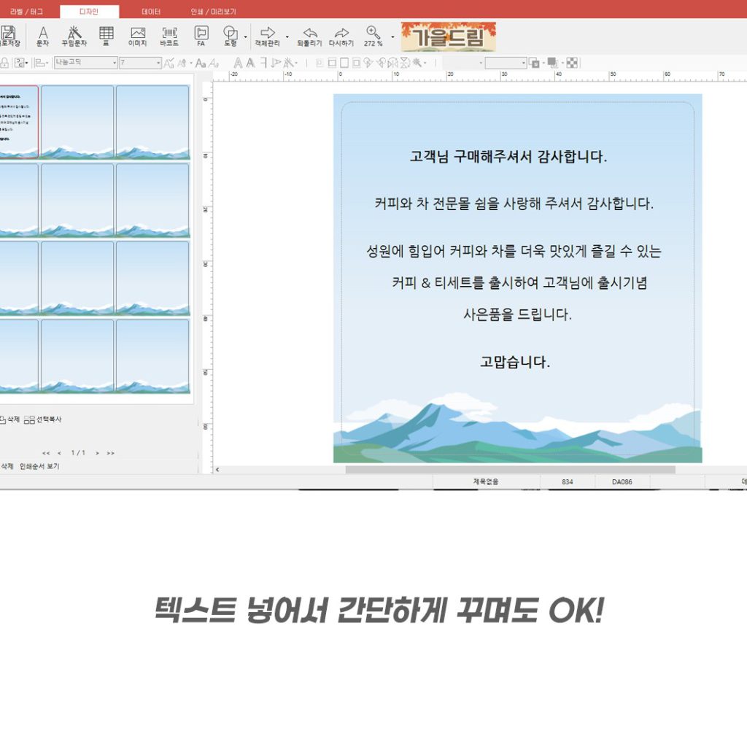Click the align objects icon
Viewport: 747px width, 747px height.
pos(41,63)
